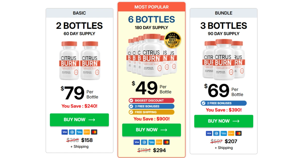The height and width of the screenshot is (158, 302).
Task: Click the American Express icon on the Bundle card
Action: click(223, 133)
